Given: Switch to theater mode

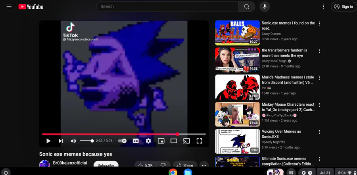Looking at the screenshot, I should [174, 141].
